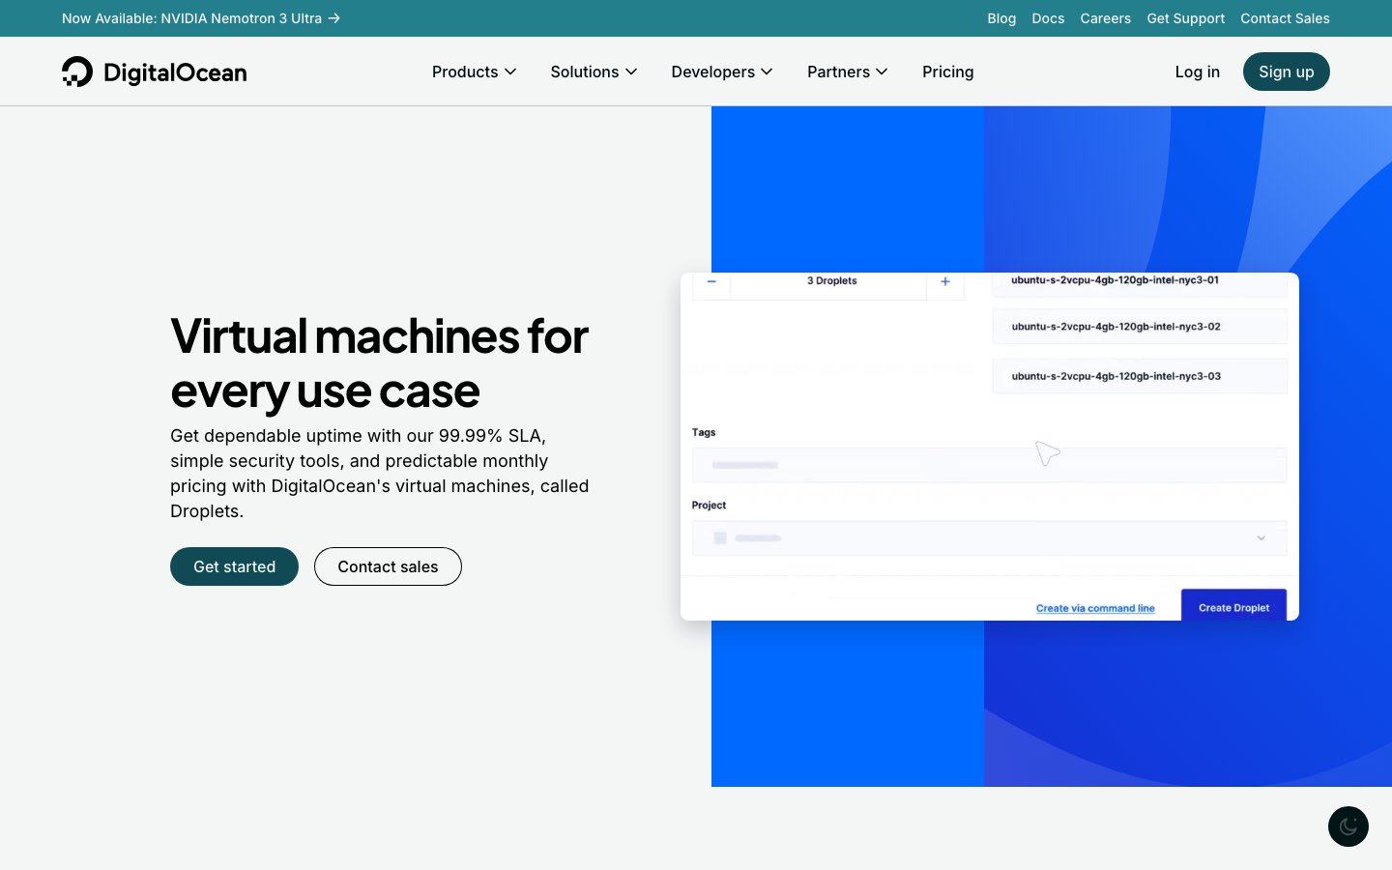The image size is (1392, 870).
Task: Click the Get started button
Action: point(234,566)
